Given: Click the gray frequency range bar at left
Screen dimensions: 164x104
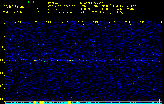Looking at the screenshot, I should (x=5, y=60).
